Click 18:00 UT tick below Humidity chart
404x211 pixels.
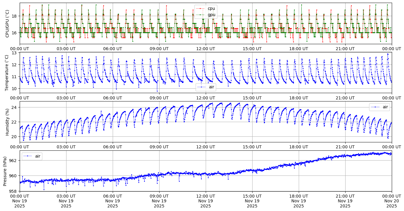tap(299, 147)
